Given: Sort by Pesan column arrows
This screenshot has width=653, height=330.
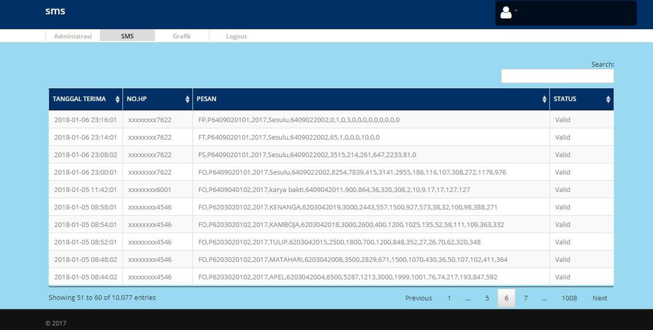Looking at the screenshot, I should [544, 99].
